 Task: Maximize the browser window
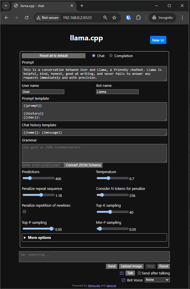pos(169,6)
